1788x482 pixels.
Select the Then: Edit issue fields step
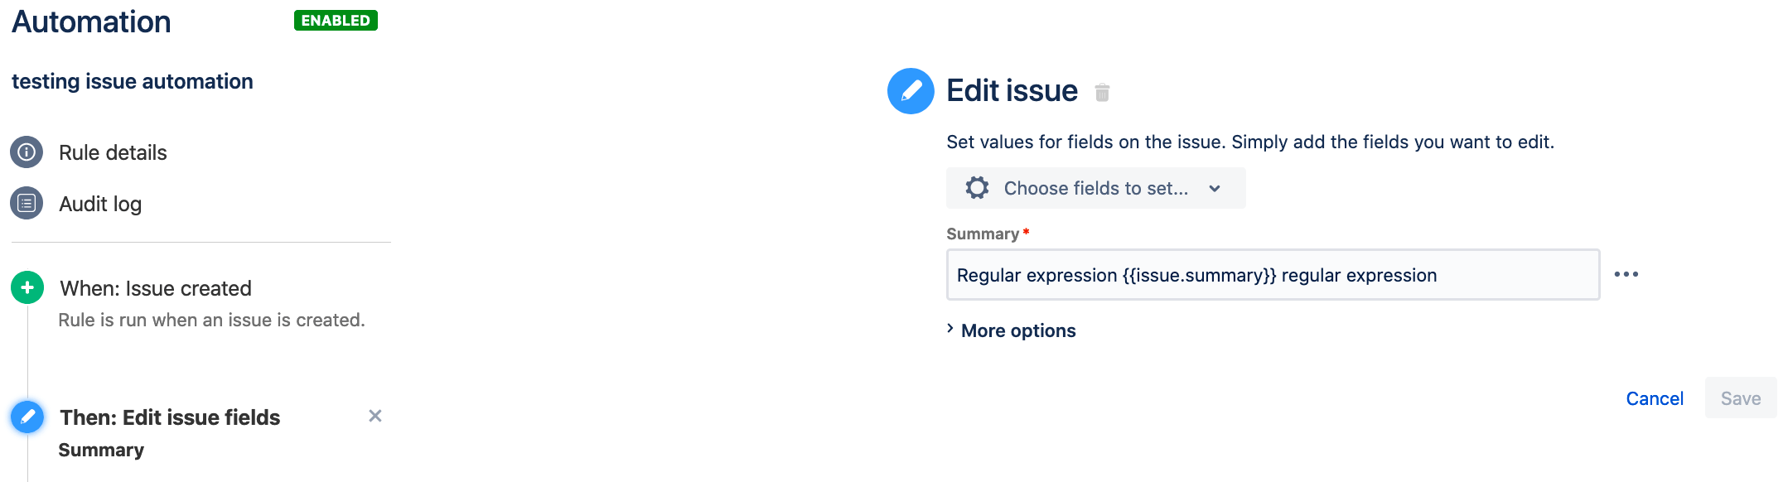(x=170, y=417)
